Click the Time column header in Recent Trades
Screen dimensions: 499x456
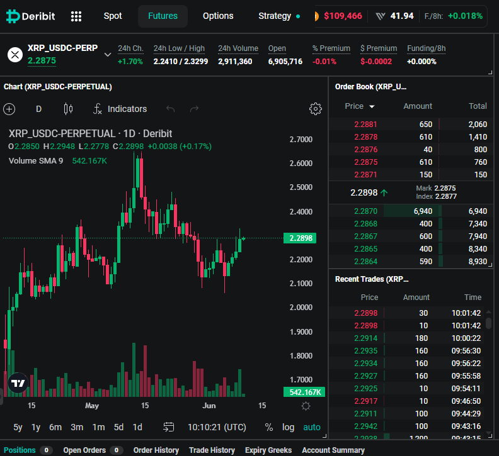(x=473, y=298)
